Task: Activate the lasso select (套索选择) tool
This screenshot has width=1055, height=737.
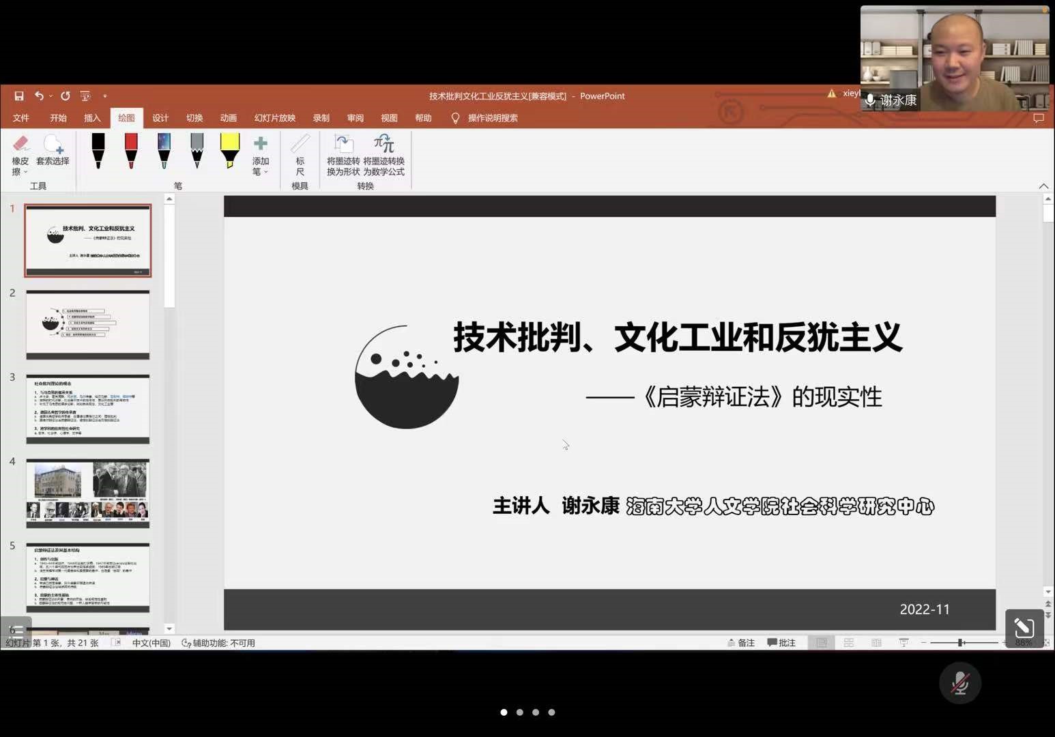Action: (53, 151)
